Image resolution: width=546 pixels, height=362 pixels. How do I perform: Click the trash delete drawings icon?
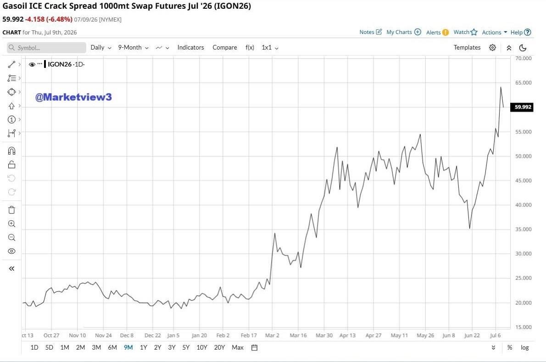tap(11, 210)
